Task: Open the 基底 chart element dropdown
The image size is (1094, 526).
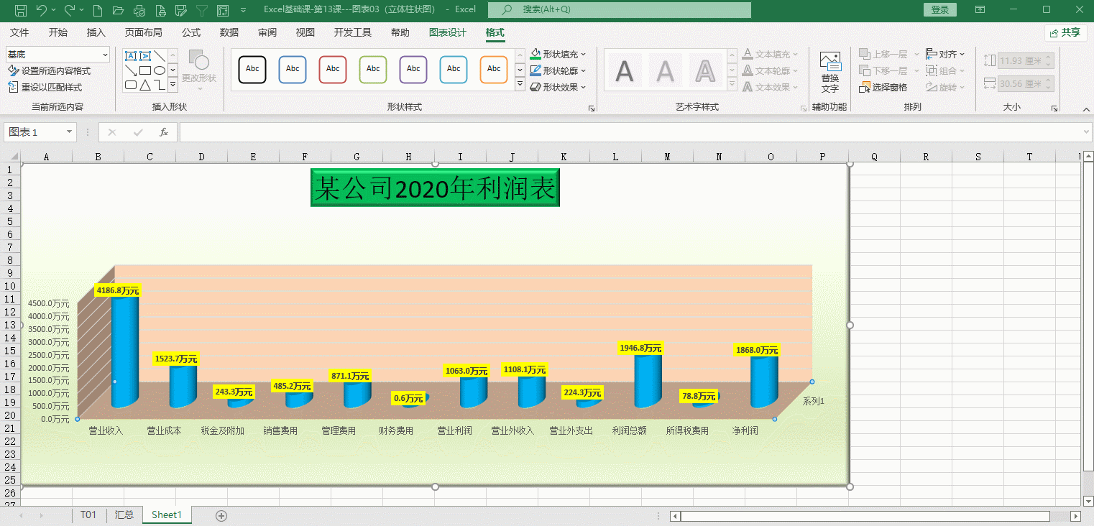Action: pyautogui.click(x=105, y=55)
